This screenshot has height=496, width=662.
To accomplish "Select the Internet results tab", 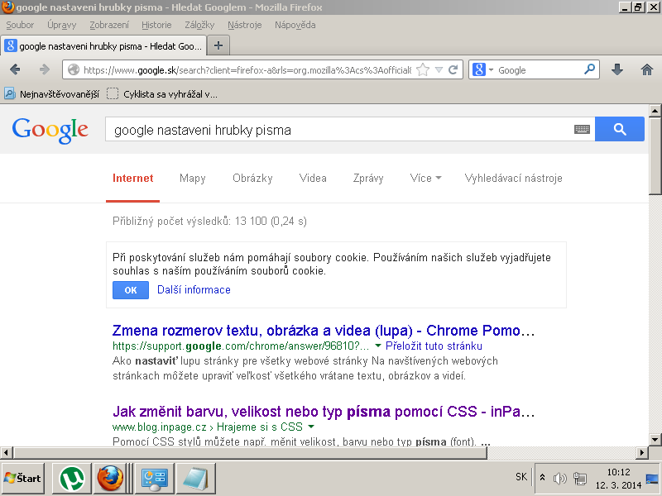I will click(133, 178).
